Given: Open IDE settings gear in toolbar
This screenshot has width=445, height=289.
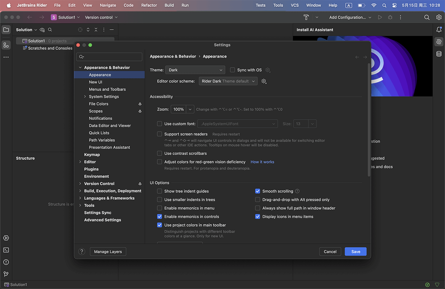Looking at the screenshot, I should (439, 17).
